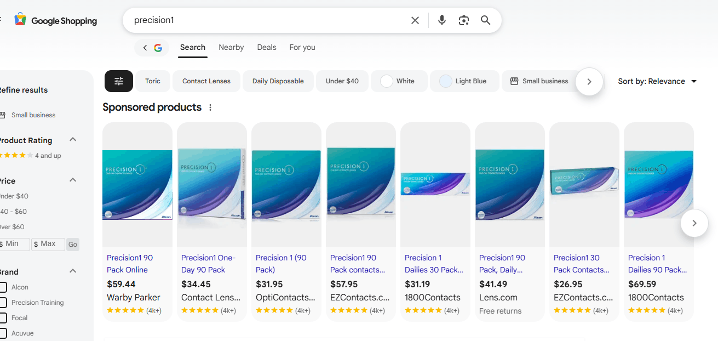Click the Min price input field
The width and height of the screenshot is (718, 341).
tap(15, 244)
